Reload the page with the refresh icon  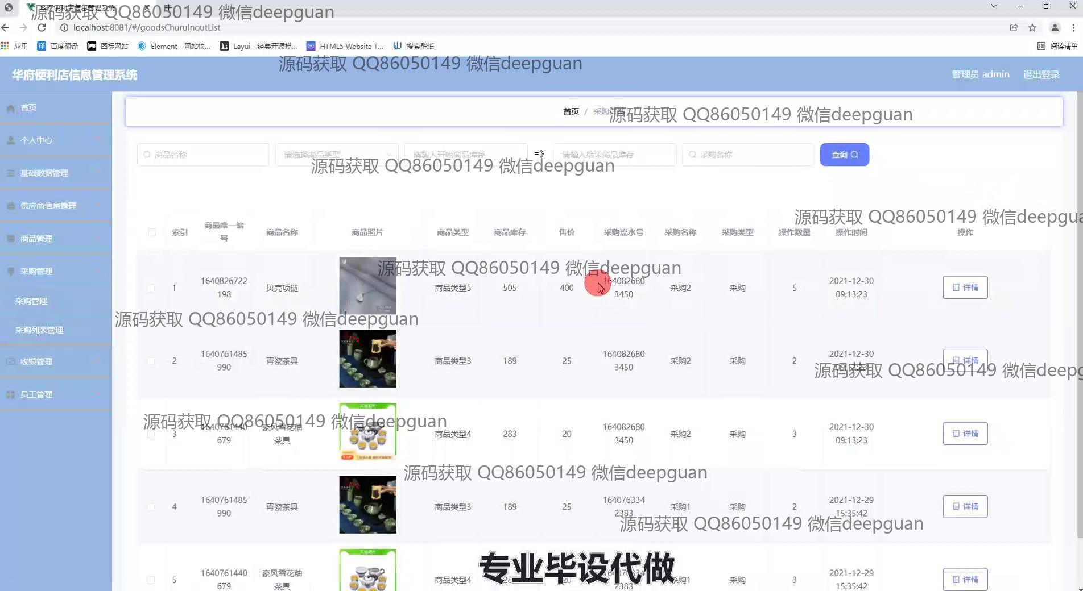[x=42, y=27]
